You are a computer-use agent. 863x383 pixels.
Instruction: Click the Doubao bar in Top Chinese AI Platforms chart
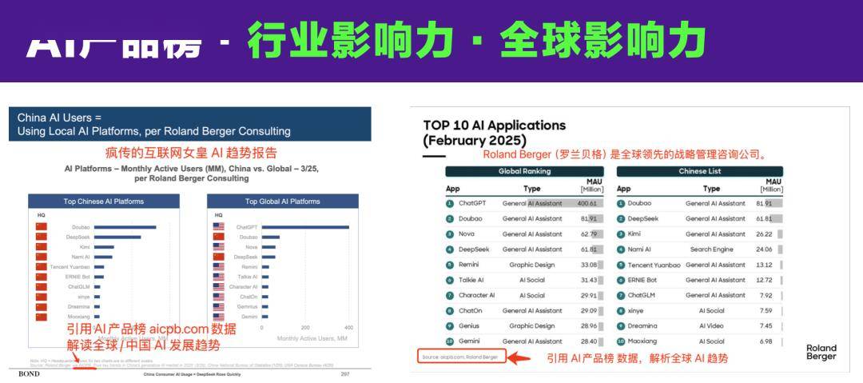click(125, 227)
